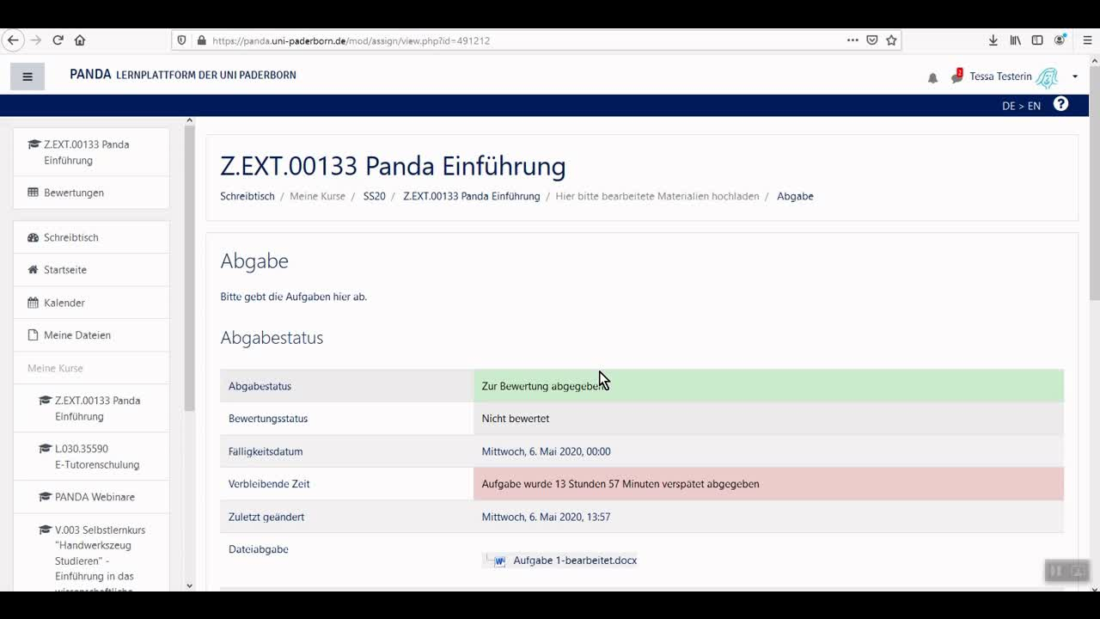Select the Kalender icon in the sidebar
1100x619 pixels.
(34, 303)
